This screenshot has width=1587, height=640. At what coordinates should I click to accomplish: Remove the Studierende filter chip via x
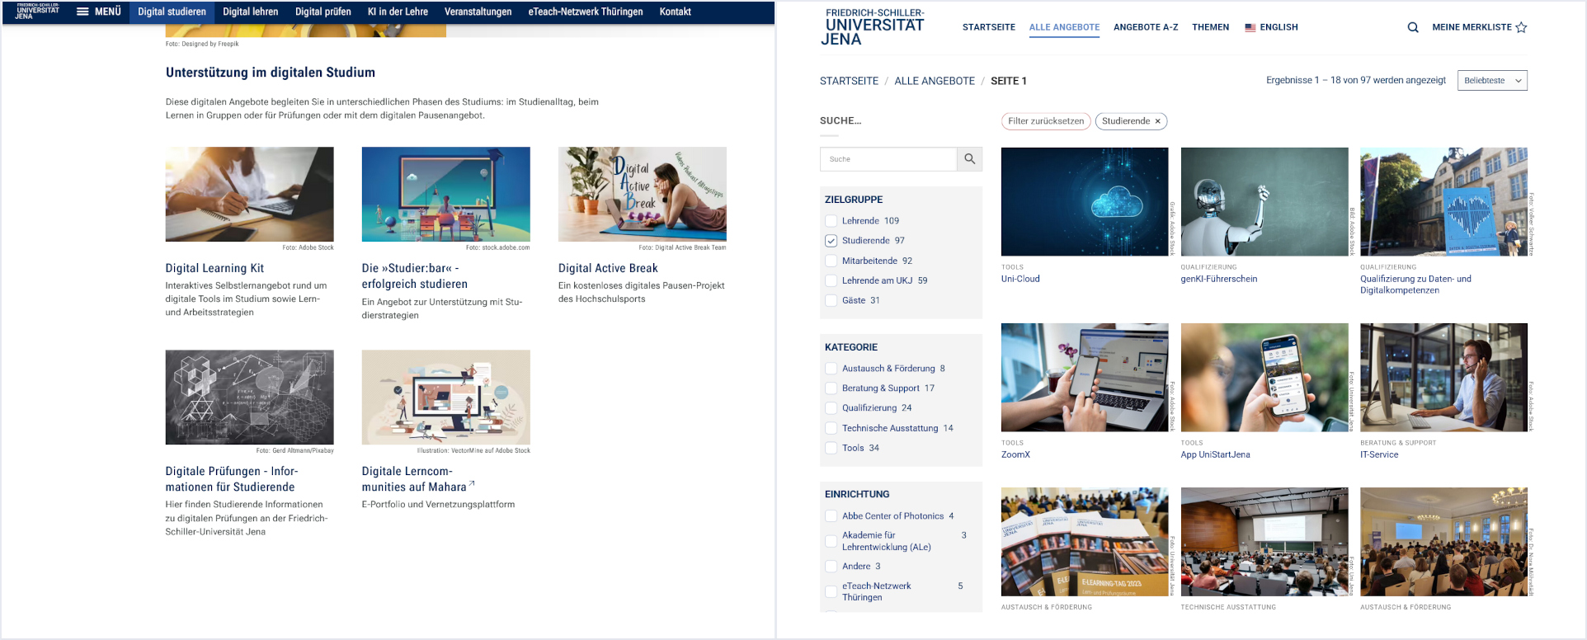(x=1157, y=121)
